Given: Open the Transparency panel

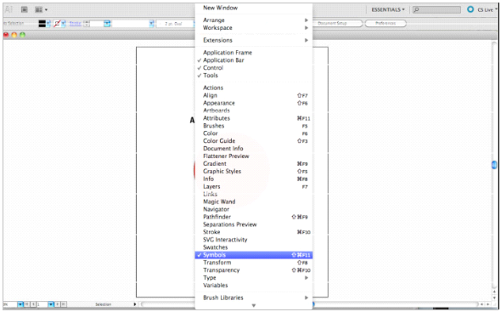Looking at the screenshot, I should (254, 270).
